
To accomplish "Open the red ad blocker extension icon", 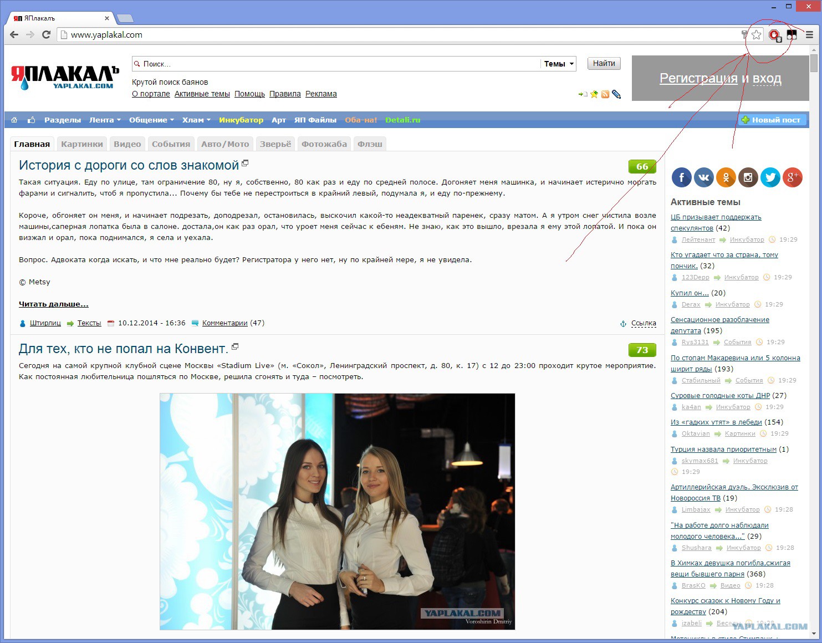I will [x=775, y=35].
